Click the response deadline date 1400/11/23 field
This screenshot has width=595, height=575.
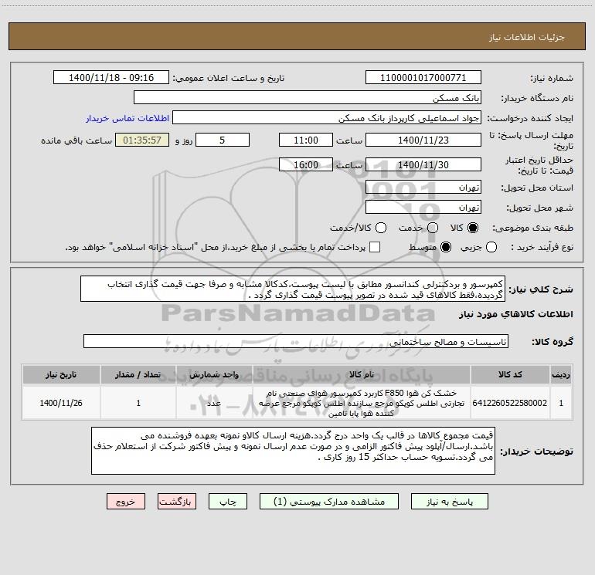(x=423, y=140)
